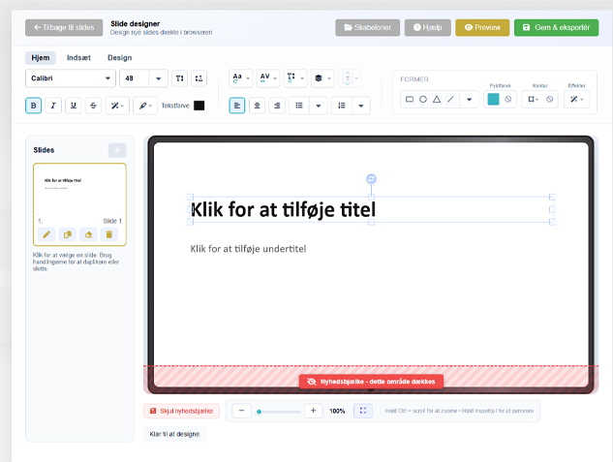This screenshot has width=613, height=462.
Task: Remove fill color with no-fill icon
Action: pos(508,100)
